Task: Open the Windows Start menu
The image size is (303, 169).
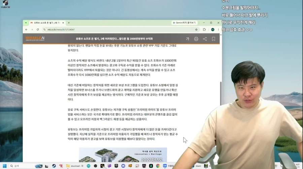Action: [4, 166]
